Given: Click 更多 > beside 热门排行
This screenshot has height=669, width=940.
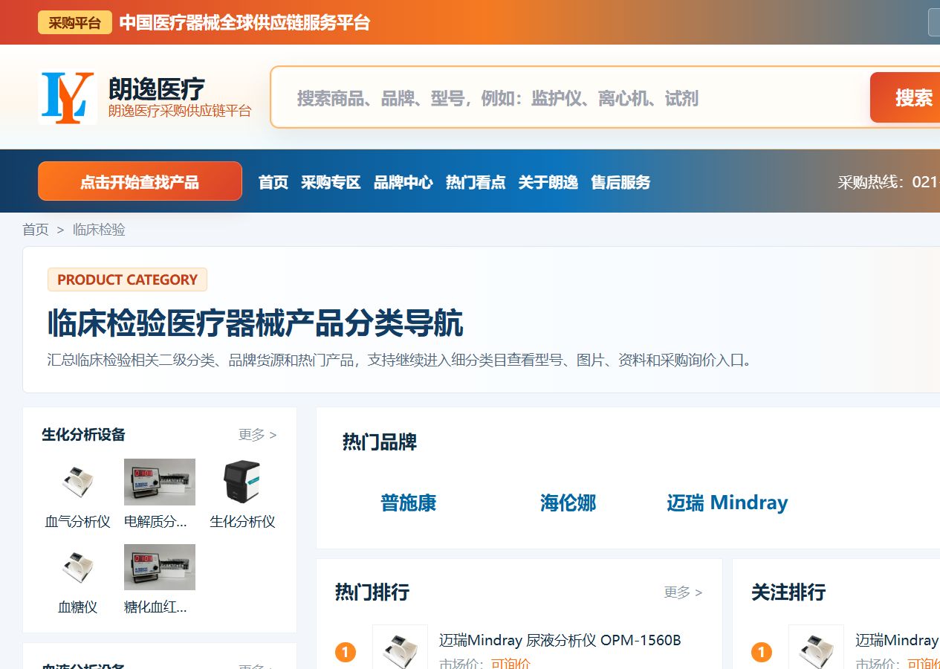Looking at the screenshot, I should (x=683, y=592).
